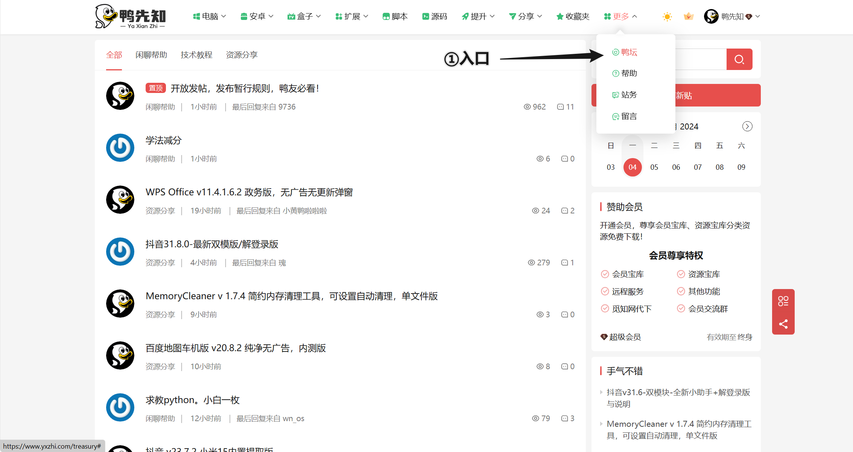Go to next month in calendar
This screenshot has width=853, height=452.
coord(747,126)
